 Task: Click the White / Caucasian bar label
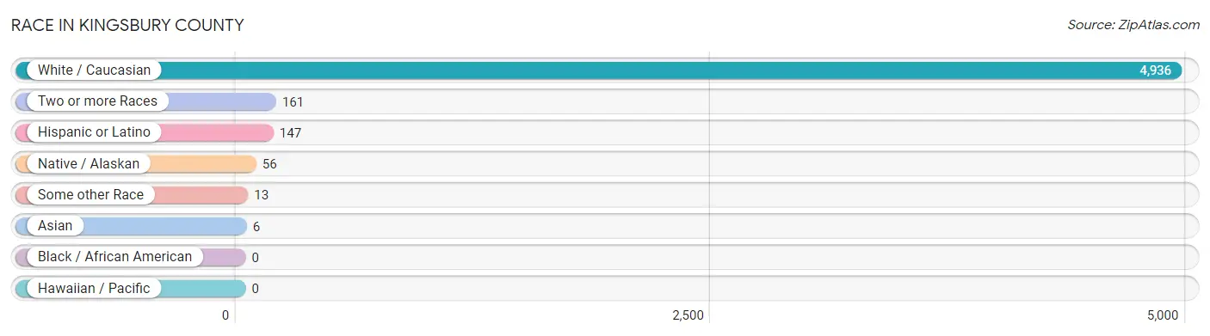point(94,70)
